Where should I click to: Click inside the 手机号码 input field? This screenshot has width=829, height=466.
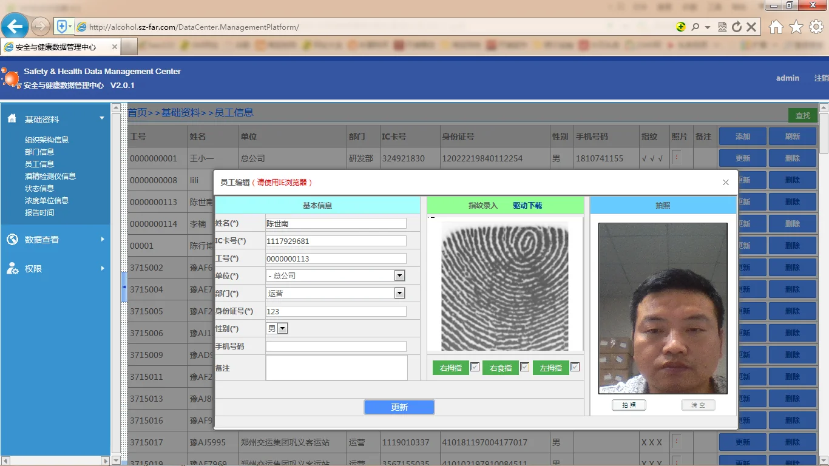coord(336,346)
